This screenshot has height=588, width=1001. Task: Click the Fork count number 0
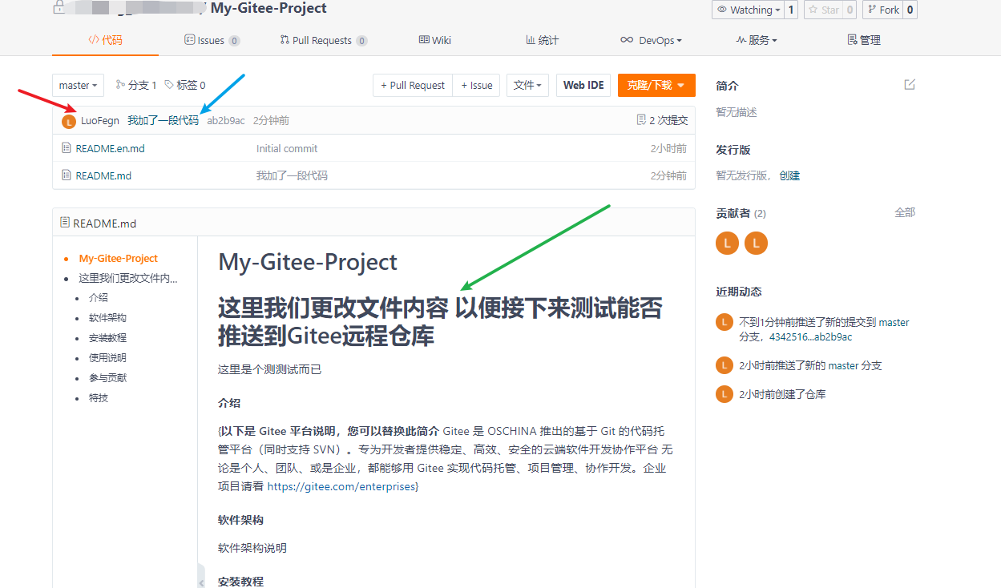pyautogui.click(x=910, y=10)
